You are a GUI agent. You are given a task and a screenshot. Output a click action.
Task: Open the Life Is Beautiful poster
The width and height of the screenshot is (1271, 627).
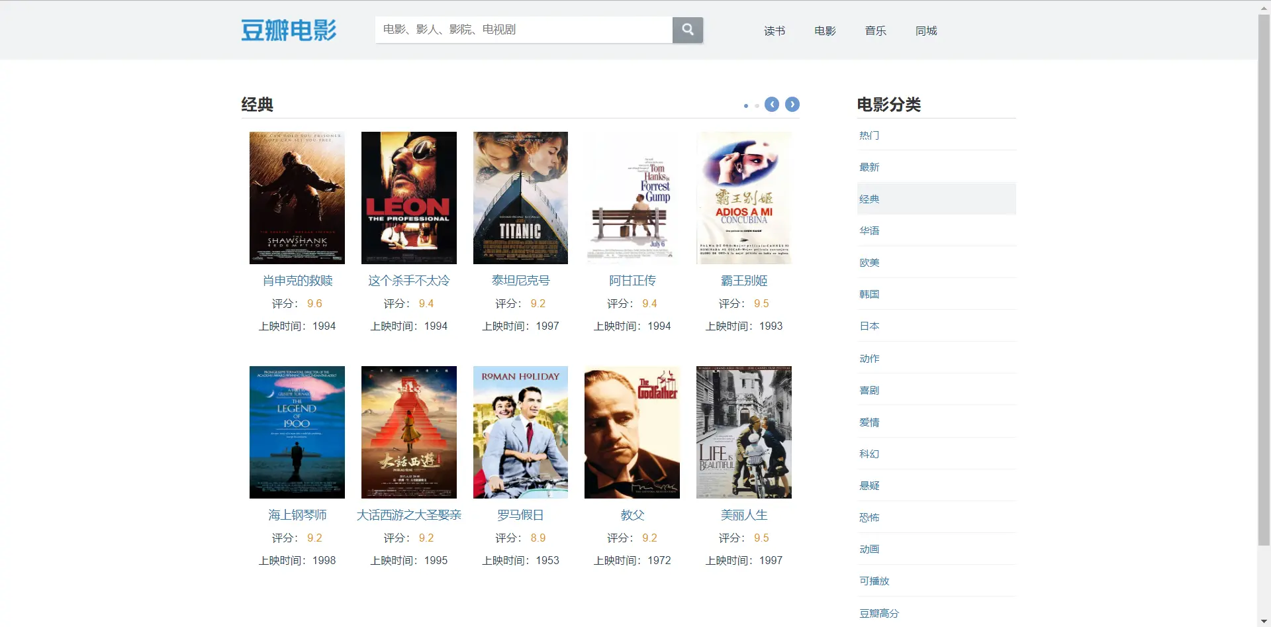(x=744, y=432)
